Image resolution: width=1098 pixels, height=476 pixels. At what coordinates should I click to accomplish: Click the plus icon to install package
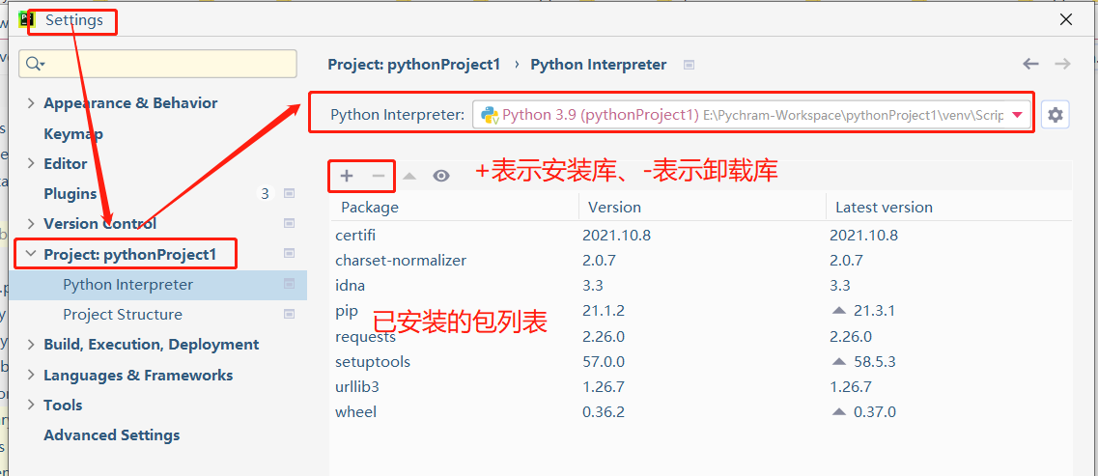pos(347,176)
